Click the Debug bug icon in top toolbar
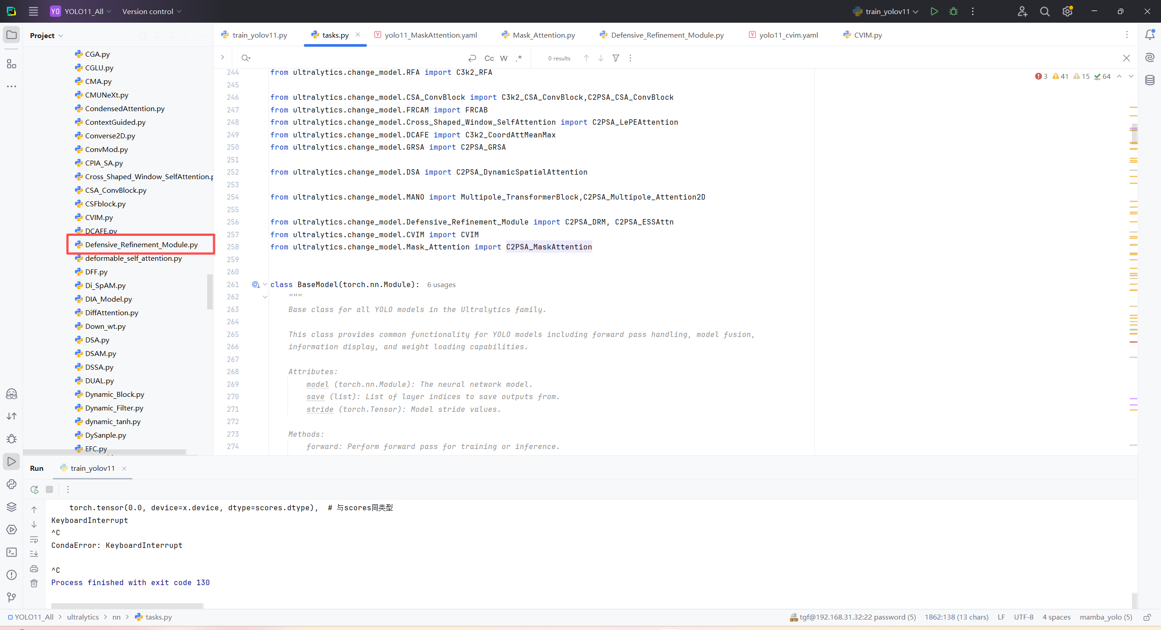The width and height of the screenshot is (1161, 630). pyautogui.click(x=953, y=11)
